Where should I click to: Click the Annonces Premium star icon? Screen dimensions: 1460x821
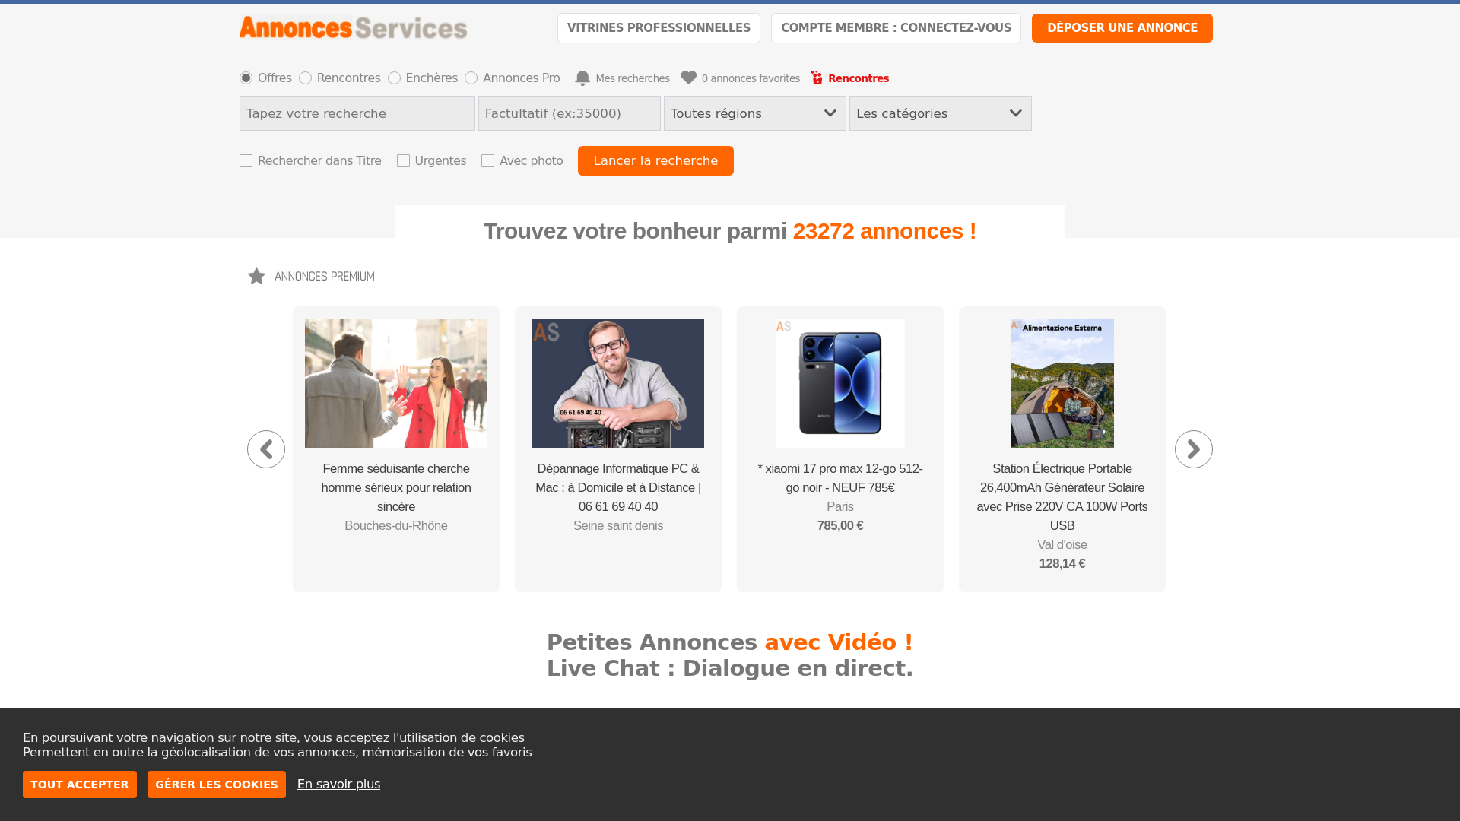(256, 276)
